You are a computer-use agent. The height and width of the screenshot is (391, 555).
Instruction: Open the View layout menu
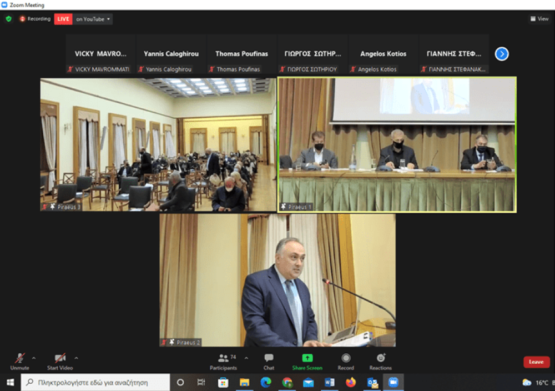(x=539, y=19)
